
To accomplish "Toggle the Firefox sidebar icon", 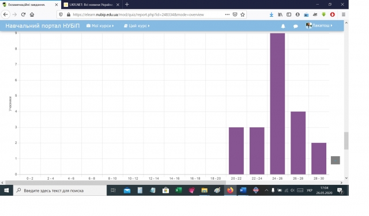I will [x=289, y=14].
